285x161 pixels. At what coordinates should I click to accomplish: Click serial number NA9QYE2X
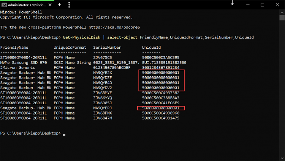click(103, 73)
